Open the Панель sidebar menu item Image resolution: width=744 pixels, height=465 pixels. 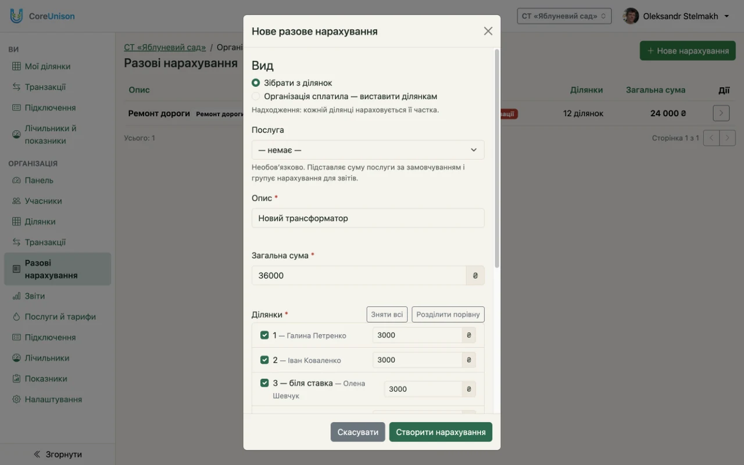pyautogui.click(x=39, y=180)
